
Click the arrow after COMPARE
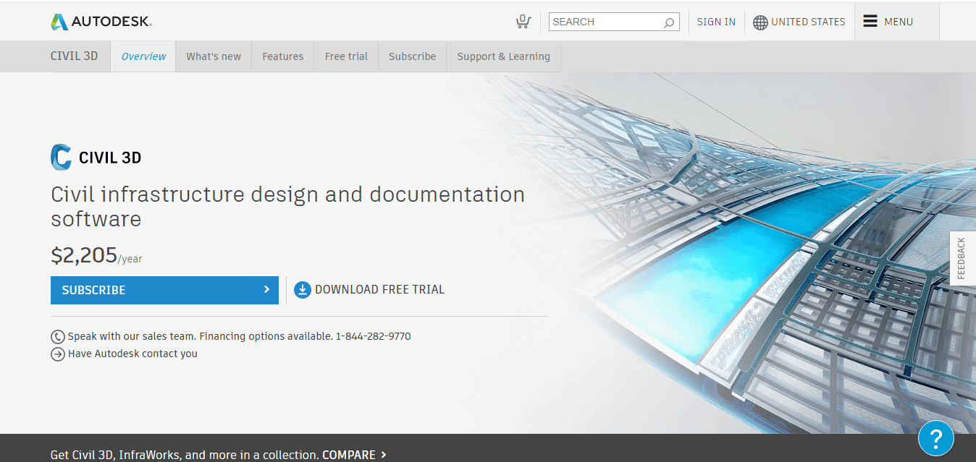pos(384,455)
